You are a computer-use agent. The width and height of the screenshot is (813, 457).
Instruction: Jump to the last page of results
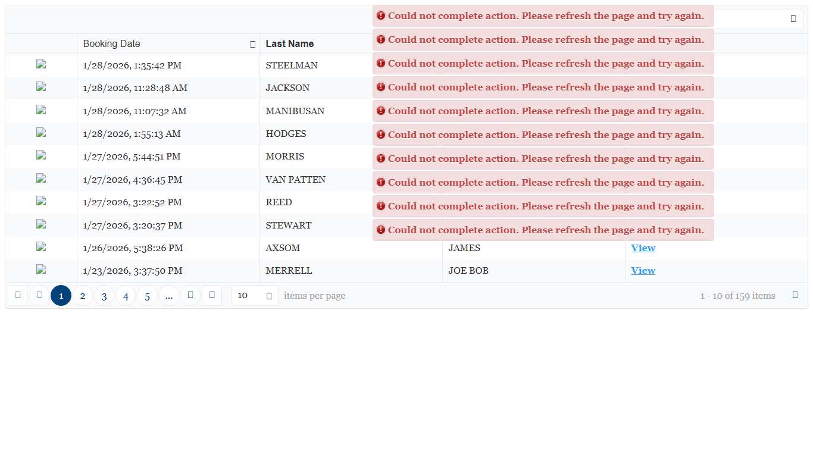[212, 295]
